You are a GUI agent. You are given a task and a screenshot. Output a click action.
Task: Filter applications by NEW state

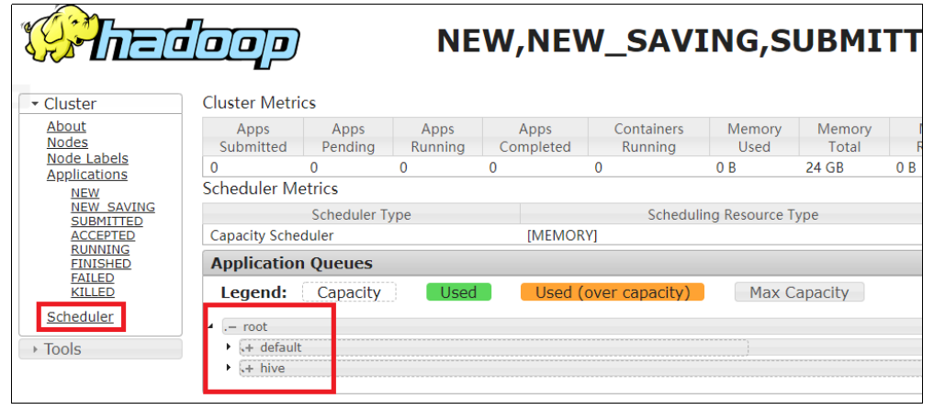tap(85, 193)
